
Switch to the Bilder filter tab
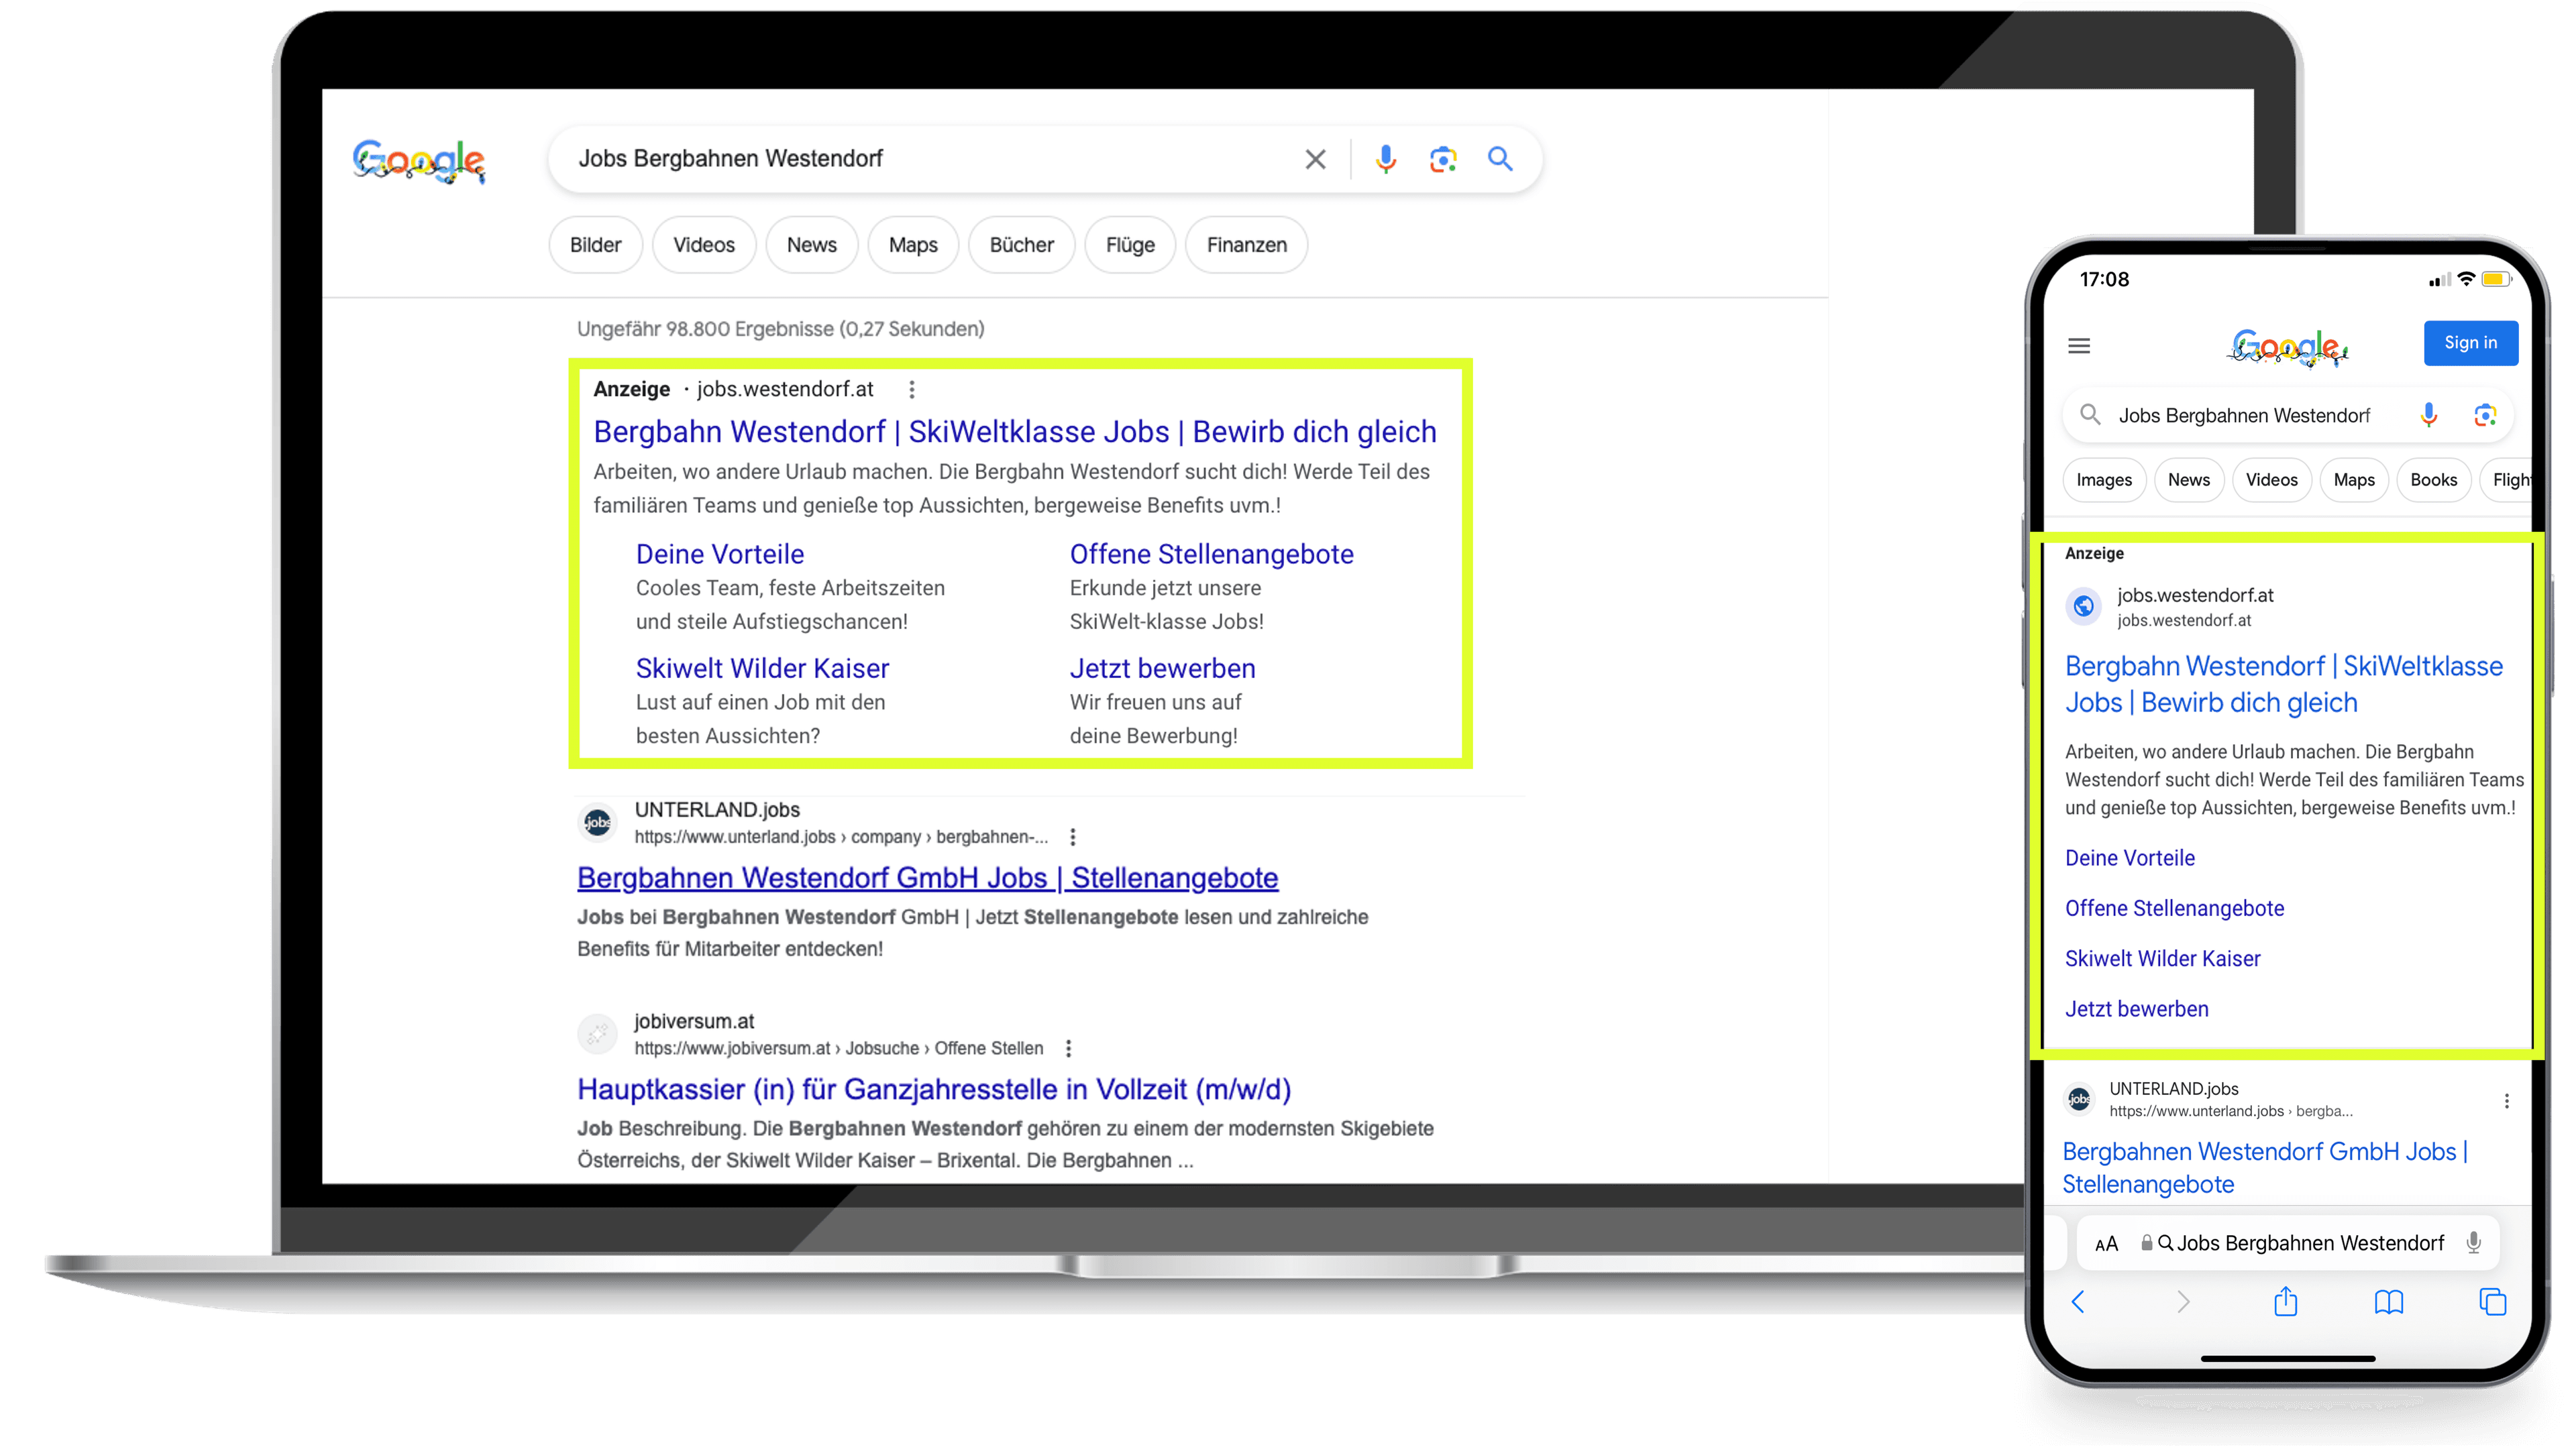(595, 245)
